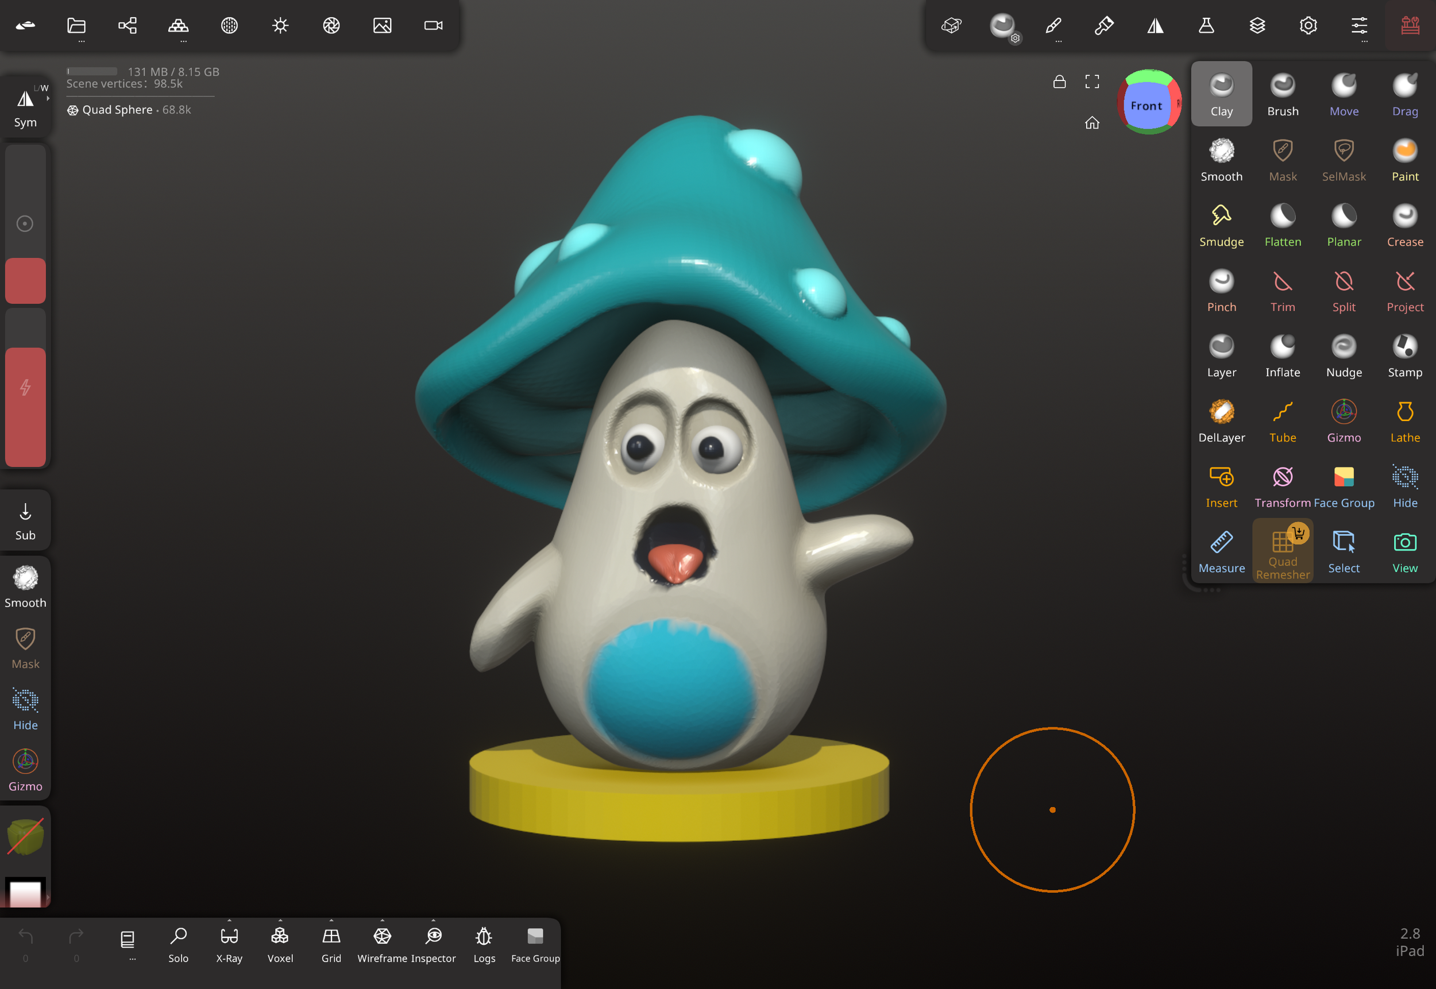Choose the Move tool
The image size is (1436, 989).
1344,94
